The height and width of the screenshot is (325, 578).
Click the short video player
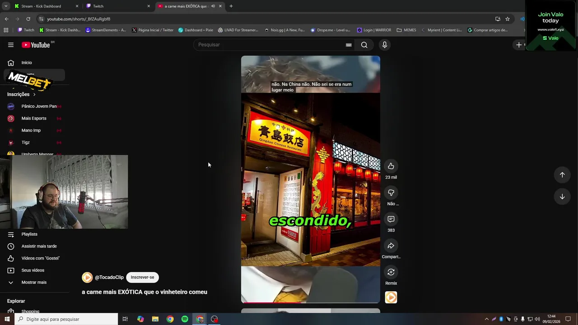[x=311, y=179]
